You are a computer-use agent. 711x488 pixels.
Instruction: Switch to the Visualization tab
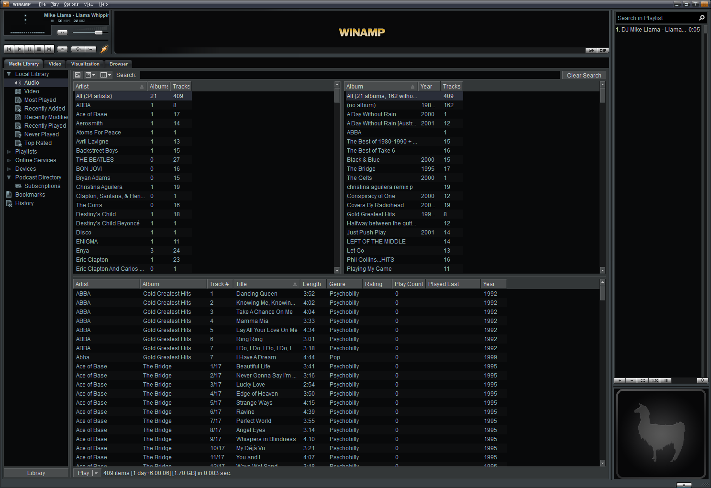(x=85, y=64)
